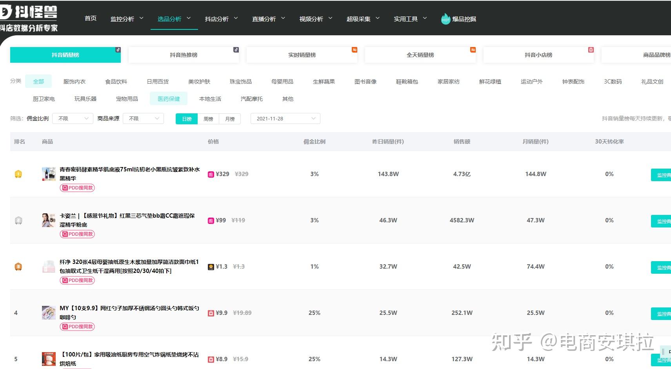Select 月榜 ranking period
This screenshot has height=369, width=671.
[230, 119]
